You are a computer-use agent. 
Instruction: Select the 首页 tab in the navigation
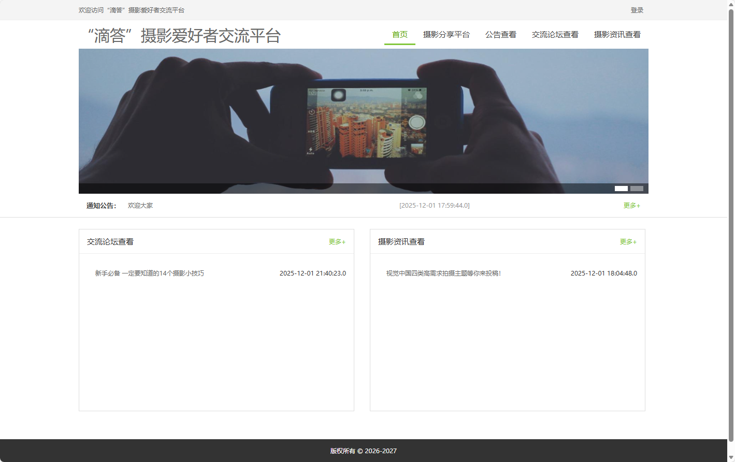pyautogui.click(x=399, y=35)
